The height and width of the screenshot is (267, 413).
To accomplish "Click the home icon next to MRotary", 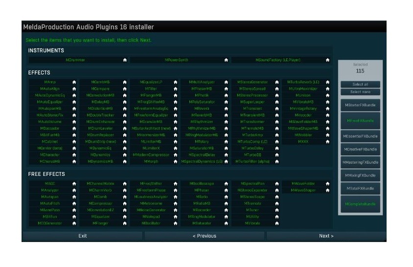I will point(226,142).
